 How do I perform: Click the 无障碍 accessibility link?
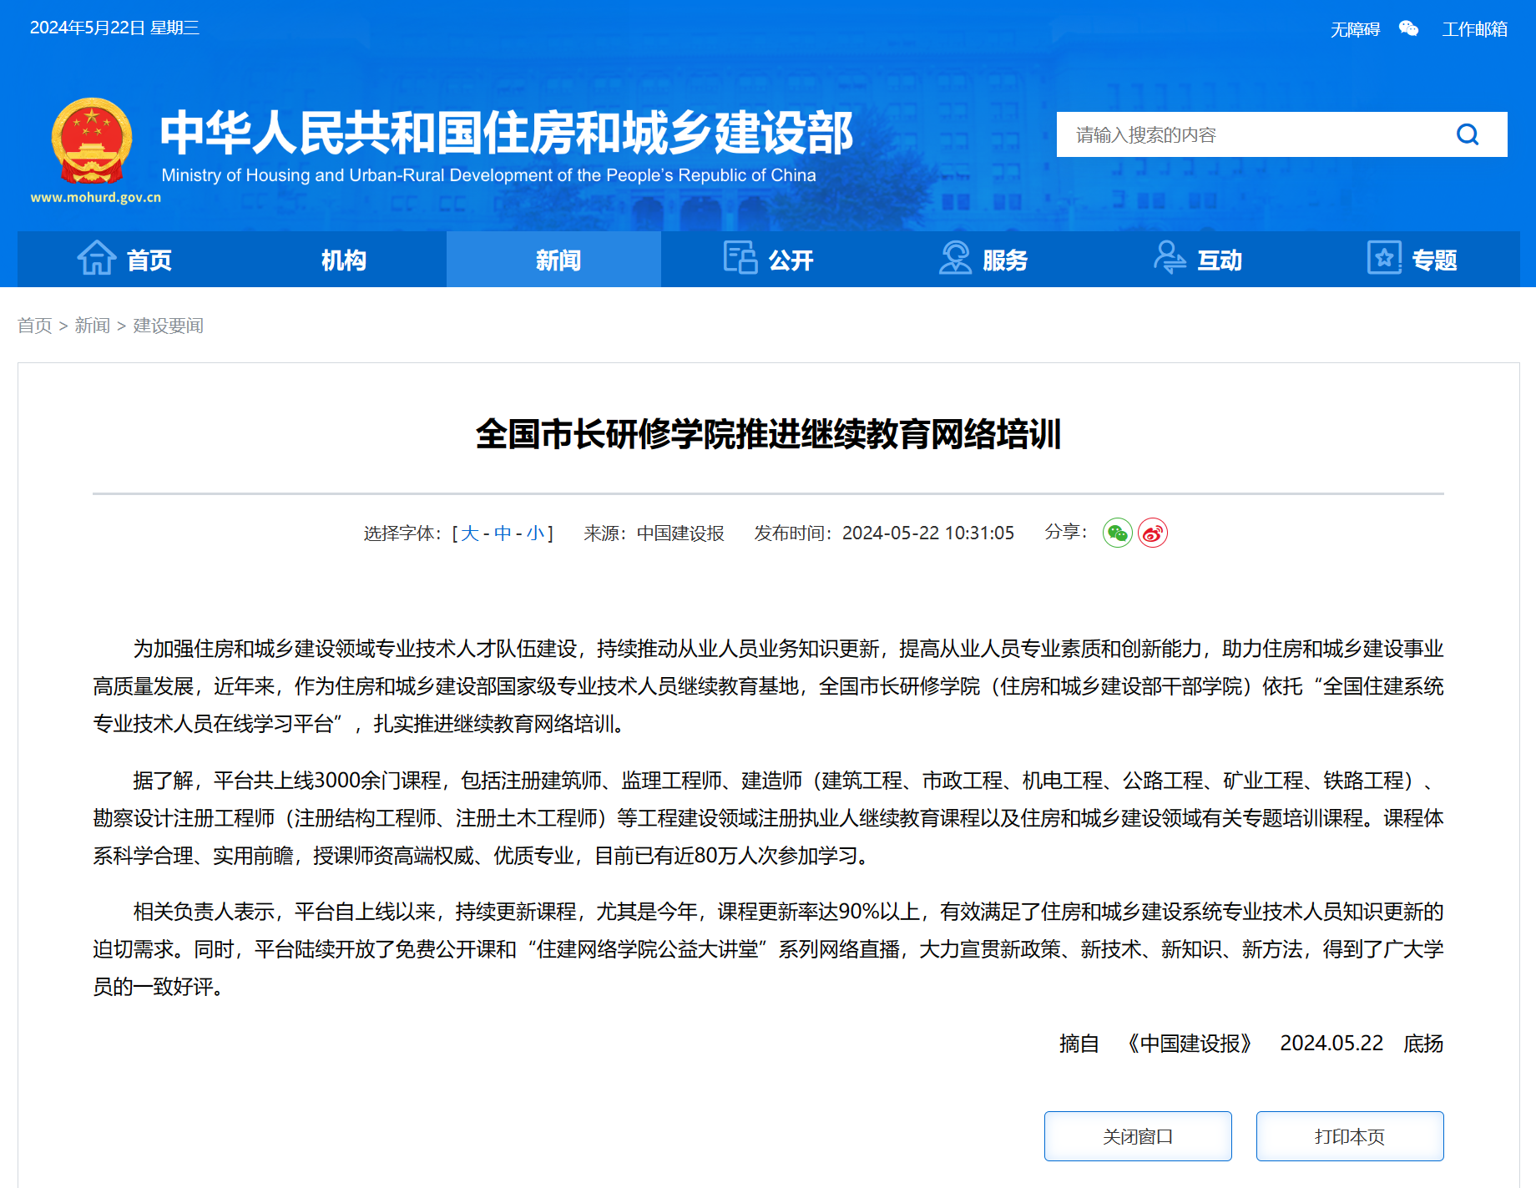pos(1355,29)
